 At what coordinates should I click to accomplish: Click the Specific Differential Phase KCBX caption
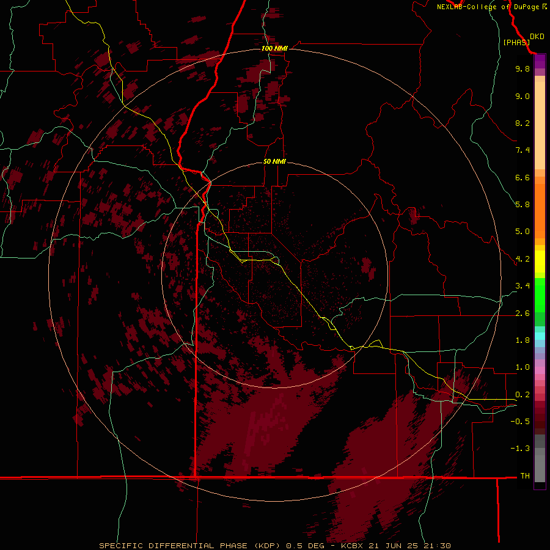[x=274, y=546]
